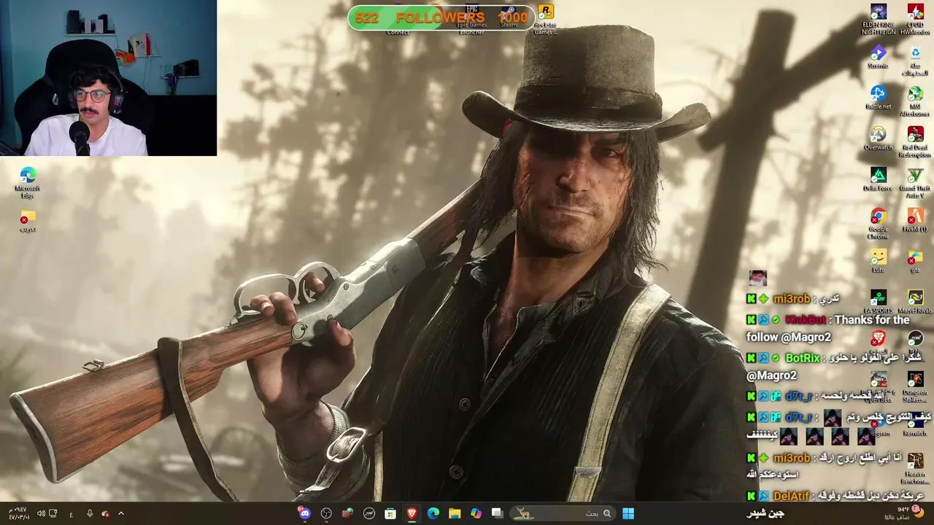934x525 pixels.
Task: Open the Recycle Bin desktop icon
Action: (x=915, y=60)
